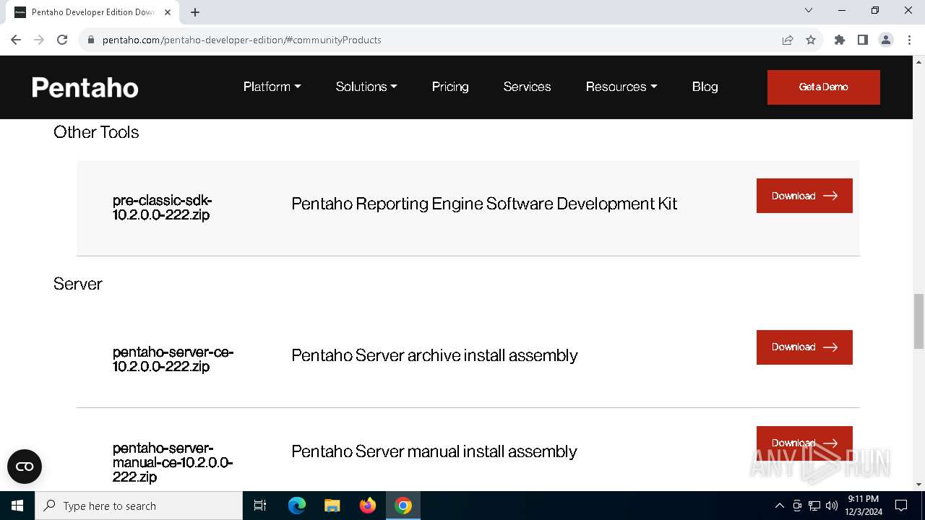The height and width of the screenshot is (520, 925).
Task: Open Firefox from the taskbar
Action: [x=368, y=506]
